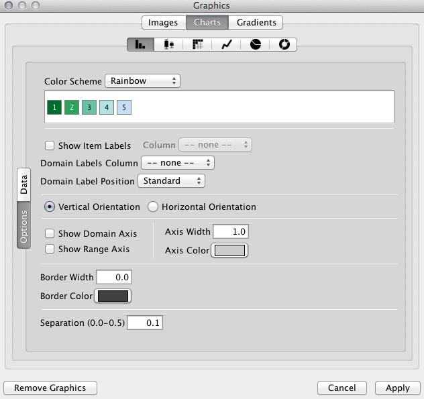Image resolution: width=424 pixels, height=399 pixels.
Task: Toggle the Show Domain Axis checkbox
Action: tap(50, 234)
